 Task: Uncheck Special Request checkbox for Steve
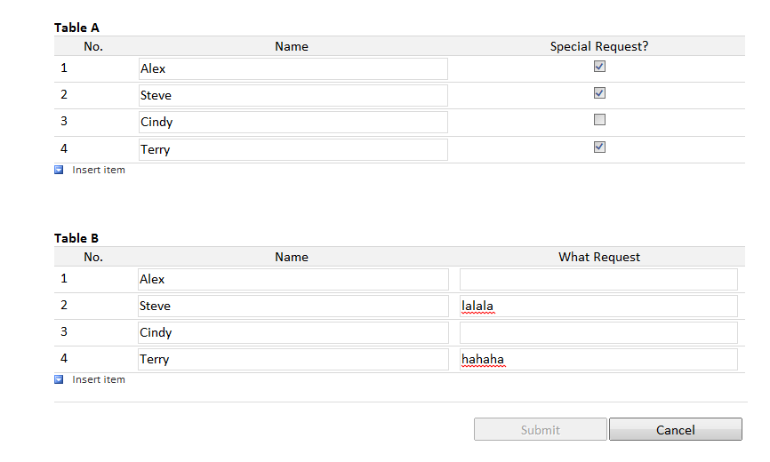point(599,93)
